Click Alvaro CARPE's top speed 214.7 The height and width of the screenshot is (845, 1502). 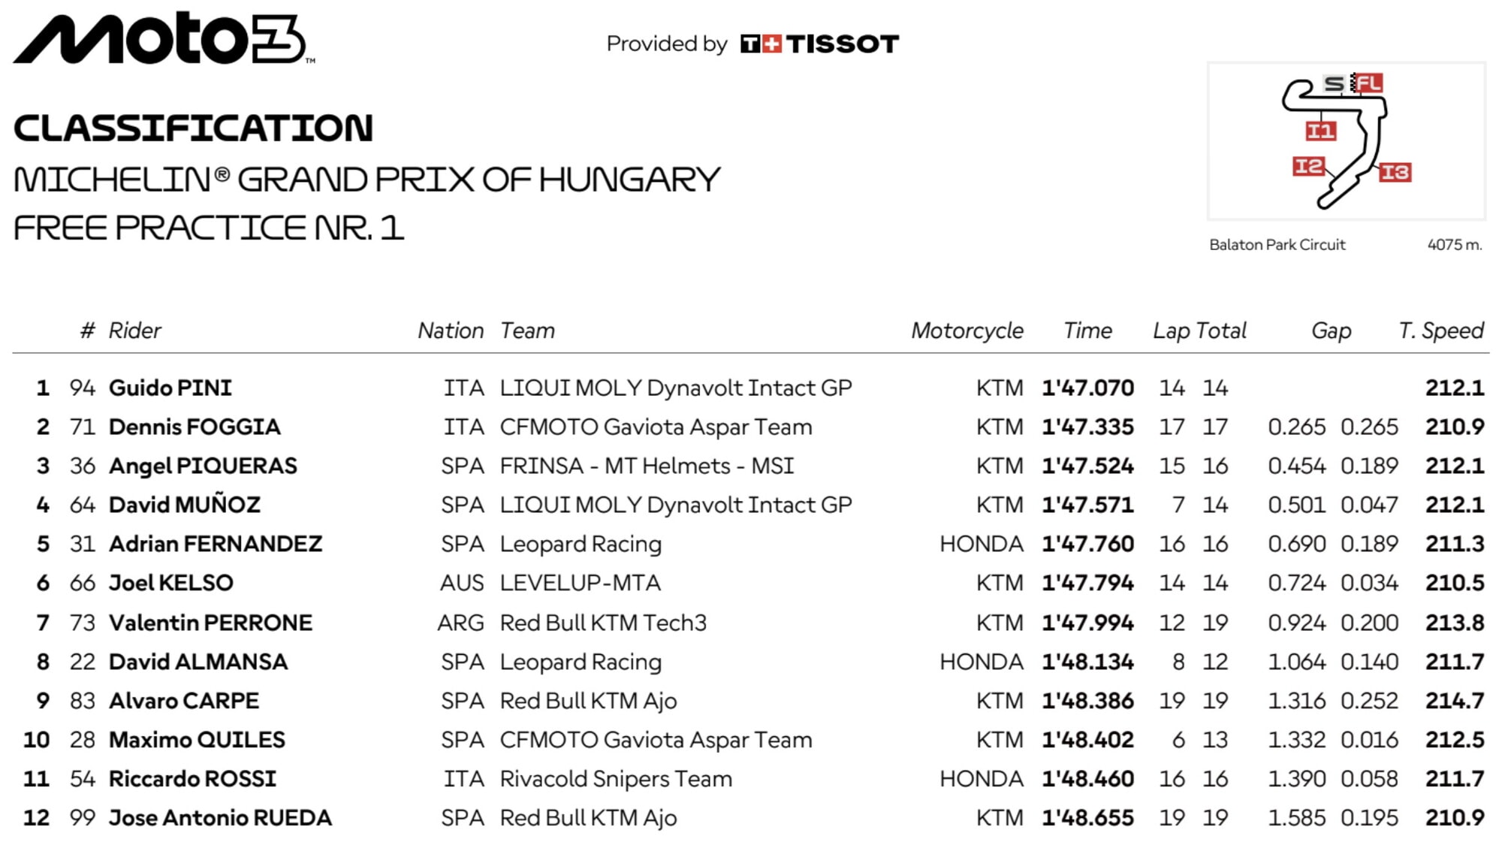(x=1455, y=701)
